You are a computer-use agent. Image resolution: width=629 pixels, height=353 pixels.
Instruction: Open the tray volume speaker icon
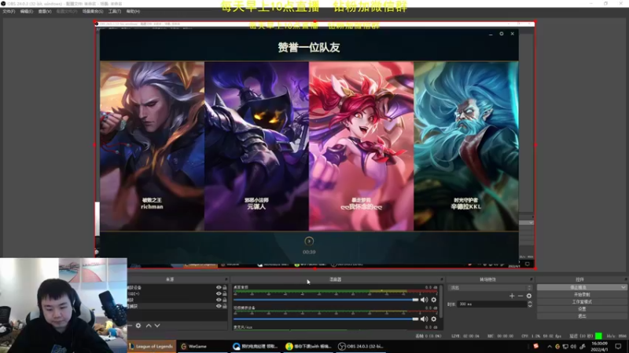coord(573,347)
